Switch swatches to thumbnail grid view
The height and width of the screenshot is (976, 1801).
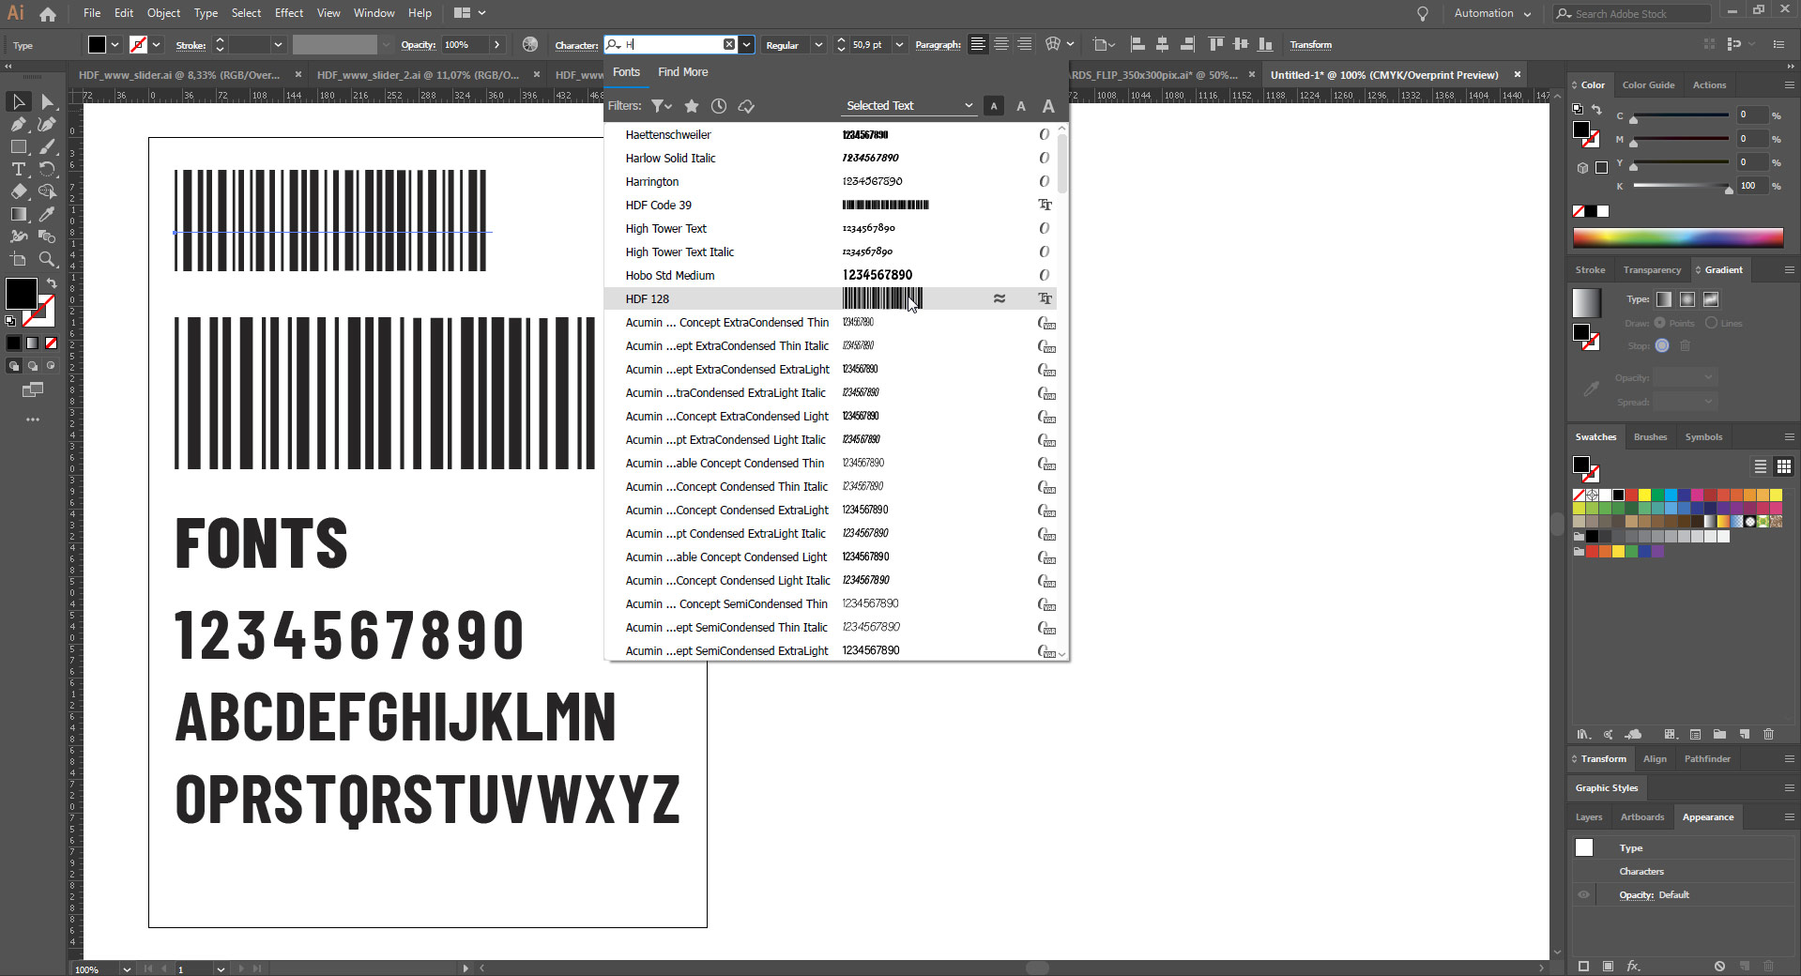coord(1784,466)
